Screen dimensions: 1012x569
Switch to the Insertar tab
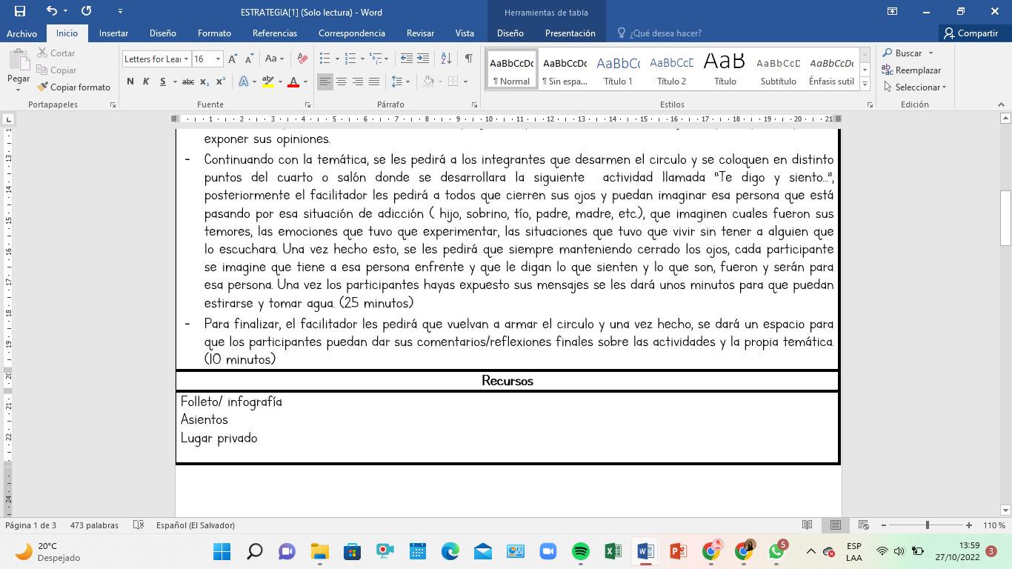[x=113, y=33]
